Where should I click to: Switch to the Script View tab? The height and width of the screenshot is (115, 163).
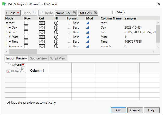point(58,58)
